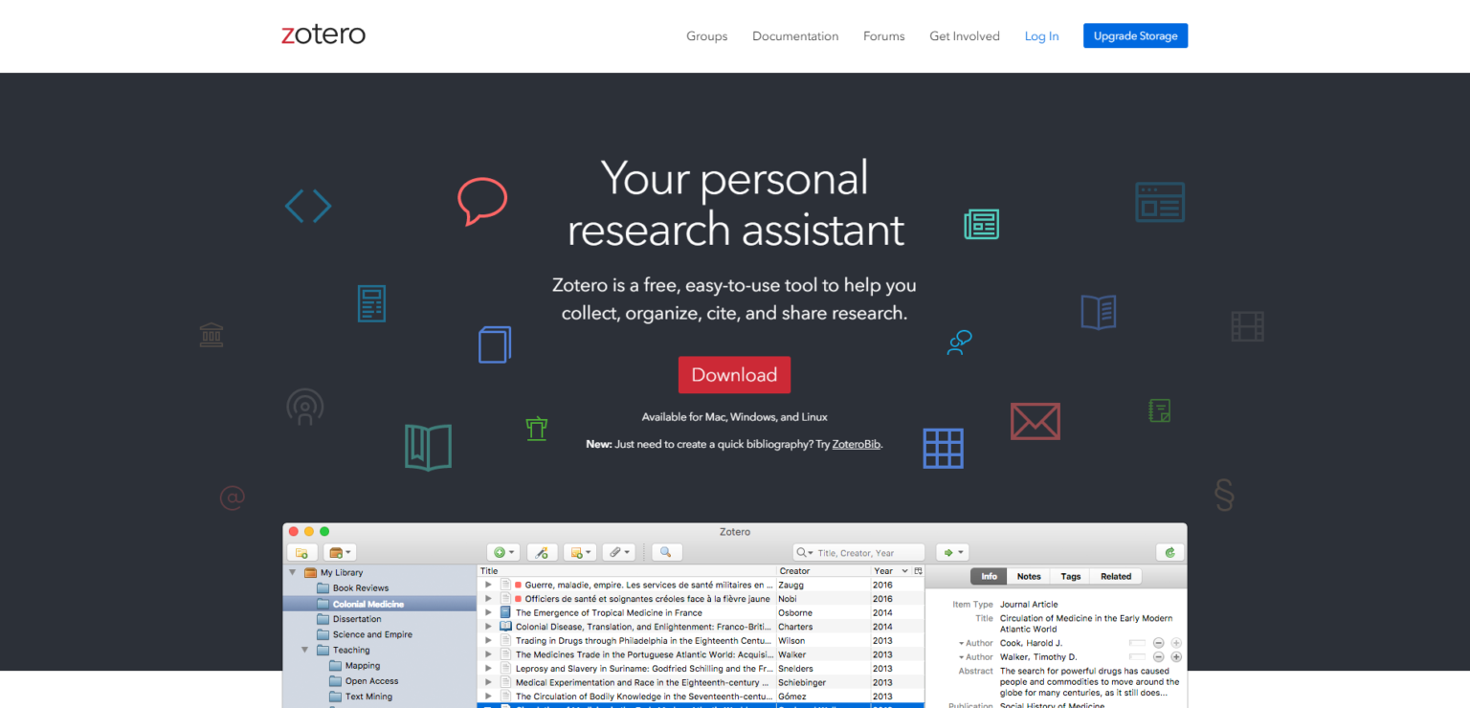Image resolution: width=1470 pixels, height=708 pixels.
Task: Click the Journal Article item type value
Action: pos(1029,605)
